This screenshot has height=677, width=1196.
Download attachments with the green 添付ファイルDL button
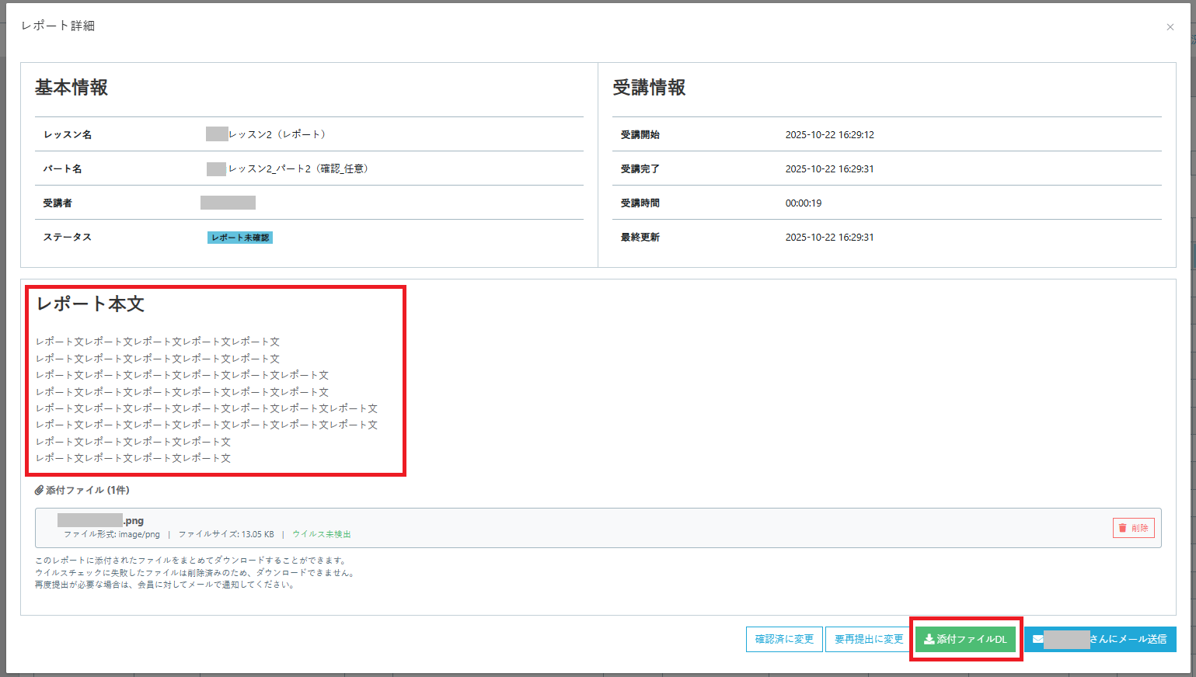965,639
